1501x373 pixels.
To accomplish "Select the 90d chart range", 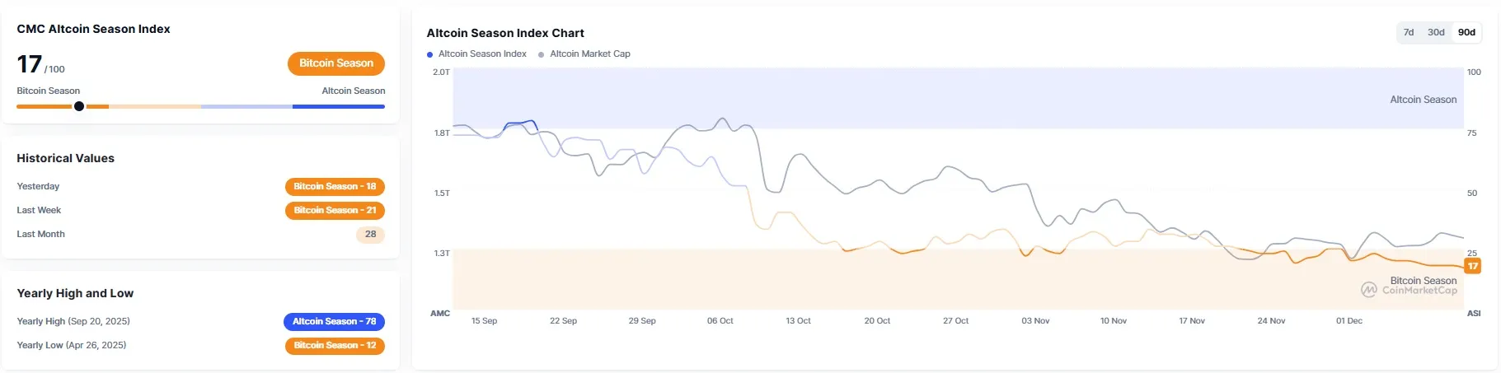I will 1466,32.
